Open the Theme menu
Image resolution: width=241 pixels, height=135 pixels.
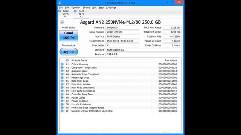click(86, 7)
